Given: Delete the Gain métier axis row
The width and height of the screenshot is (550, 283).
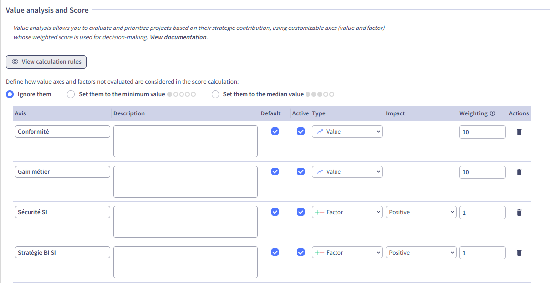Looking at the screenshot, I should [519, 172].
